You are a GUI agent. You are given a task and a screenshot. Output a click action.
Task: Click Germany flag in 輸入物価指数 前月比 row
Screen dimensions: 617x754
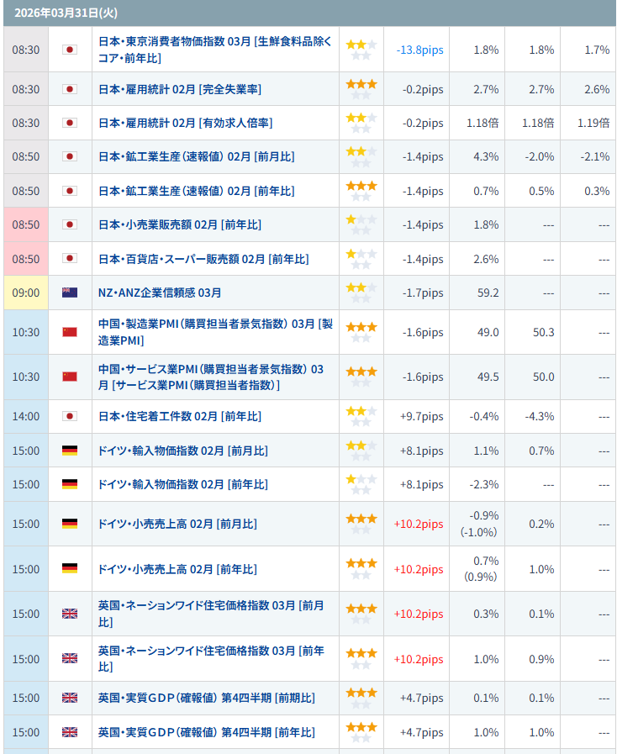coord(70,451)
